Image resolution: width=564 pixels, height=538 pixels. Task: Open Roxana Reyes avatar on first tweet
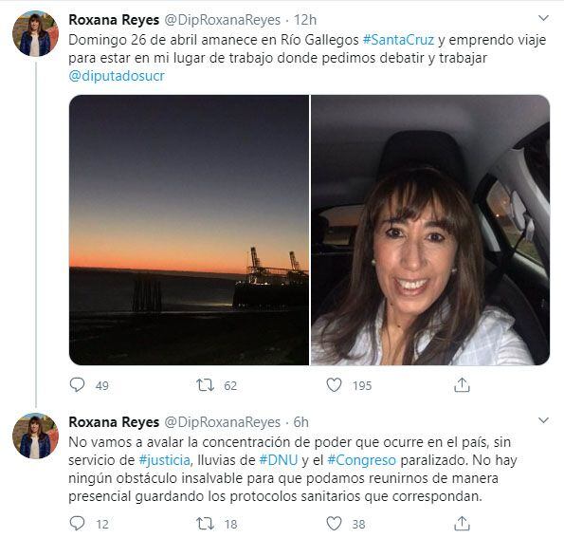point(35,33)
